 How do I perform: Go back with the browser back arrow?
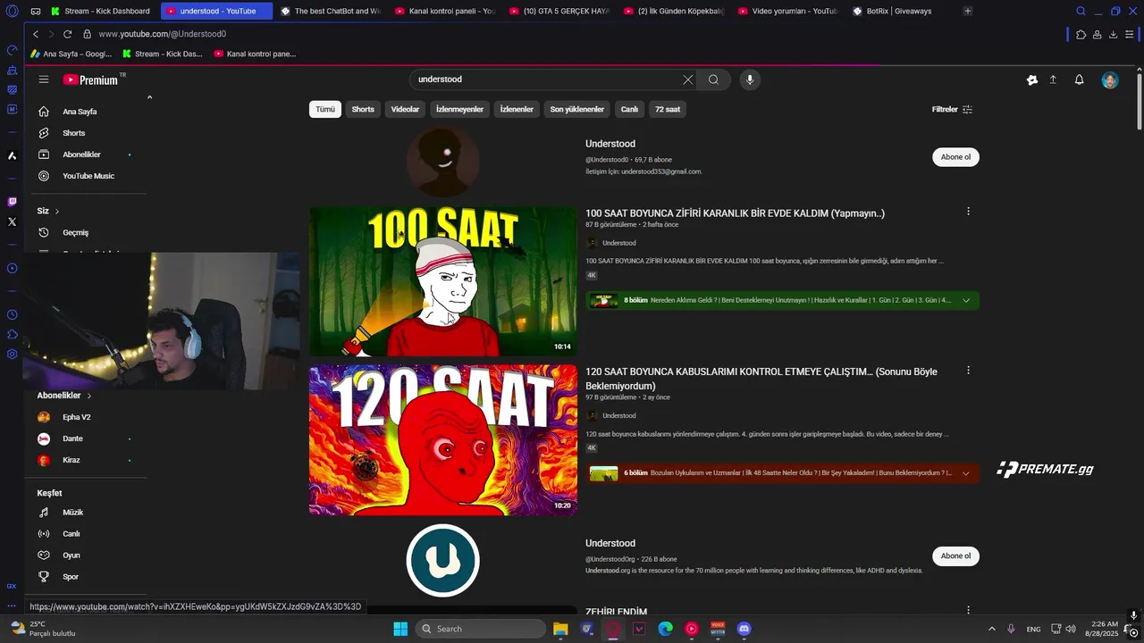pos(36,34)
